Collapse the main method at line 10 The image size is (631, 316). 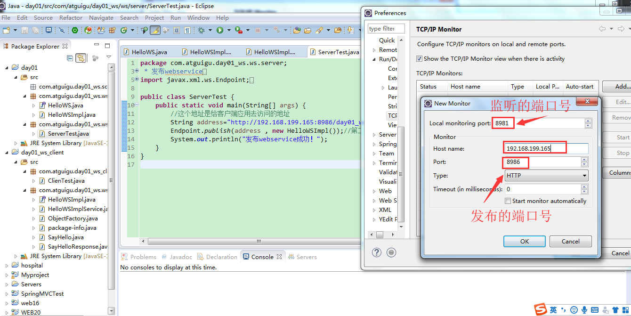point(137,105)
